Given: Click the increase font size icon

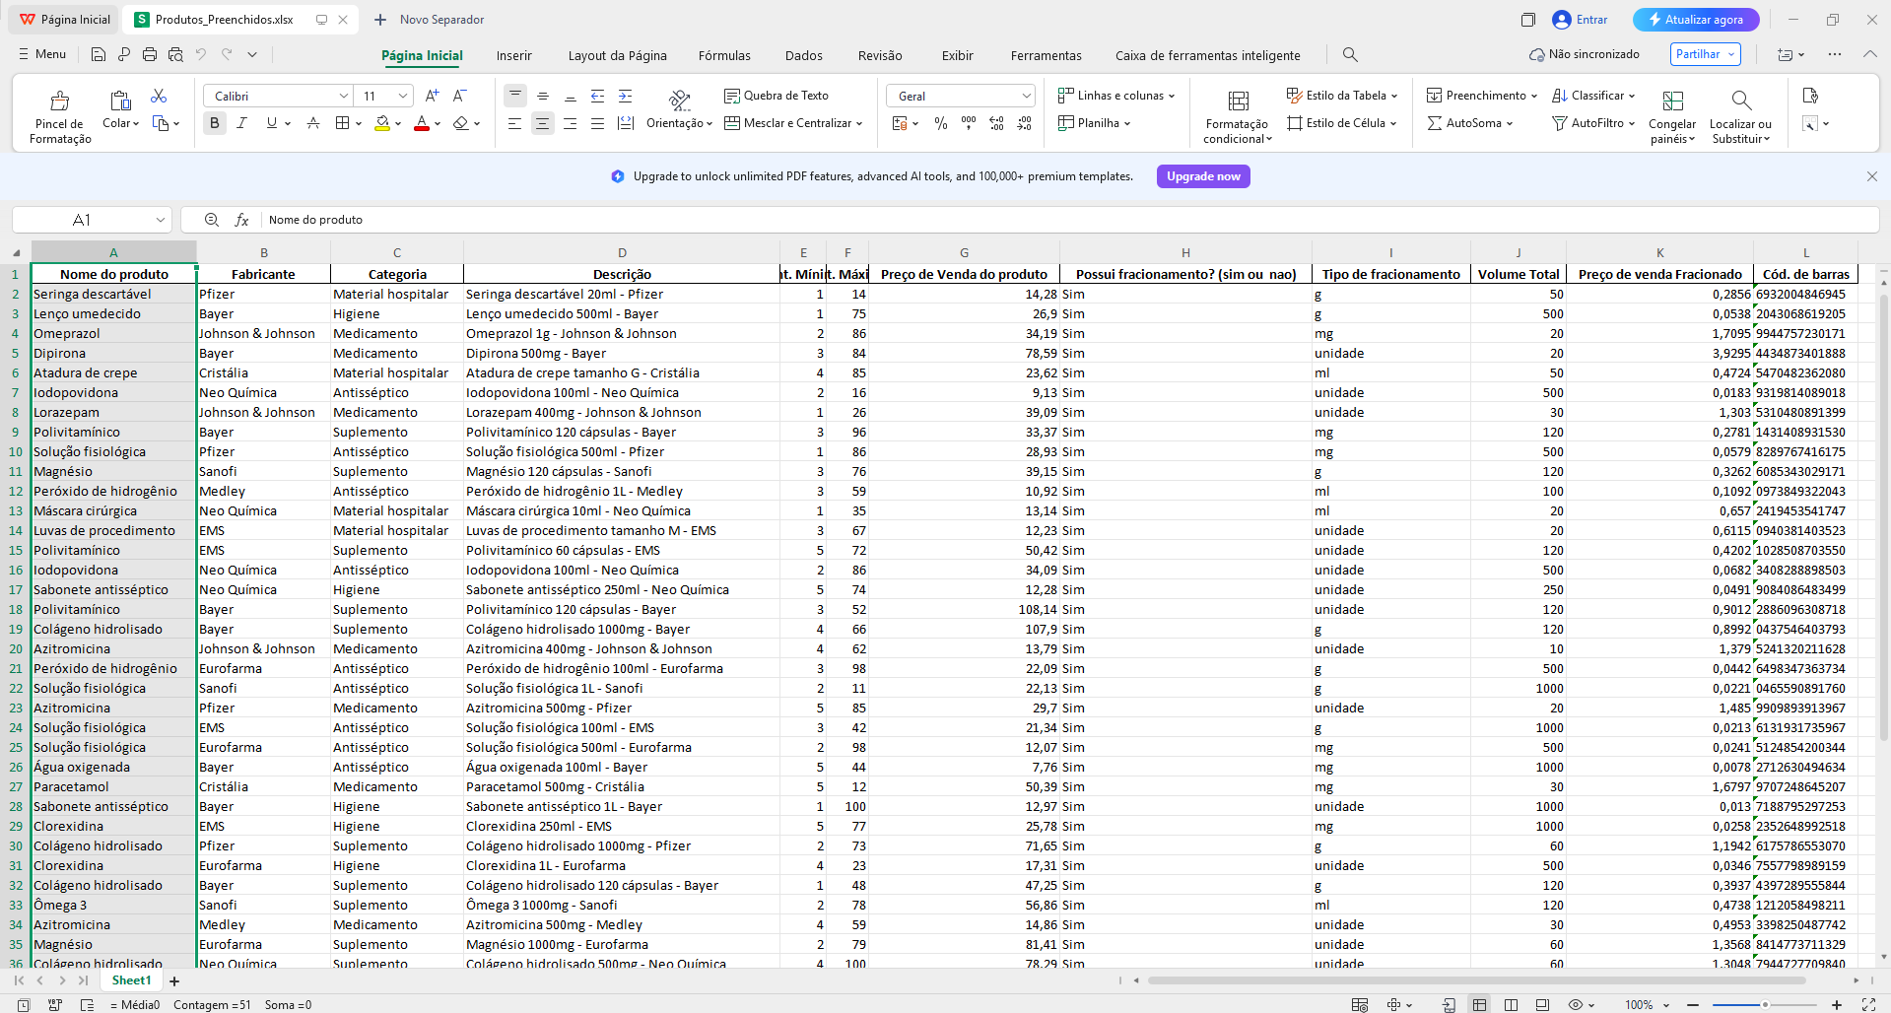Looking at the screenshot, I should click(432, 96).
